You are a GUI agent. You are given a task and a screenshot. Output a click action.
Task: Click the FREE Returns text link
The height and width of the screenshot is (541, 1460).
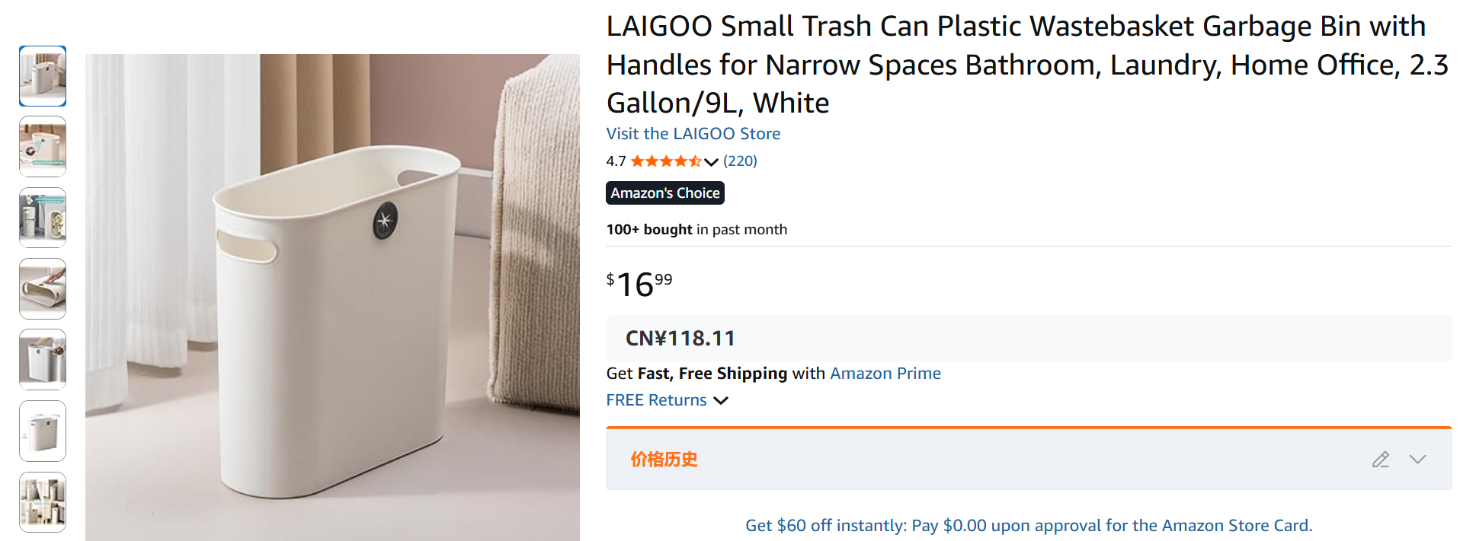click(x=656, y=400)
